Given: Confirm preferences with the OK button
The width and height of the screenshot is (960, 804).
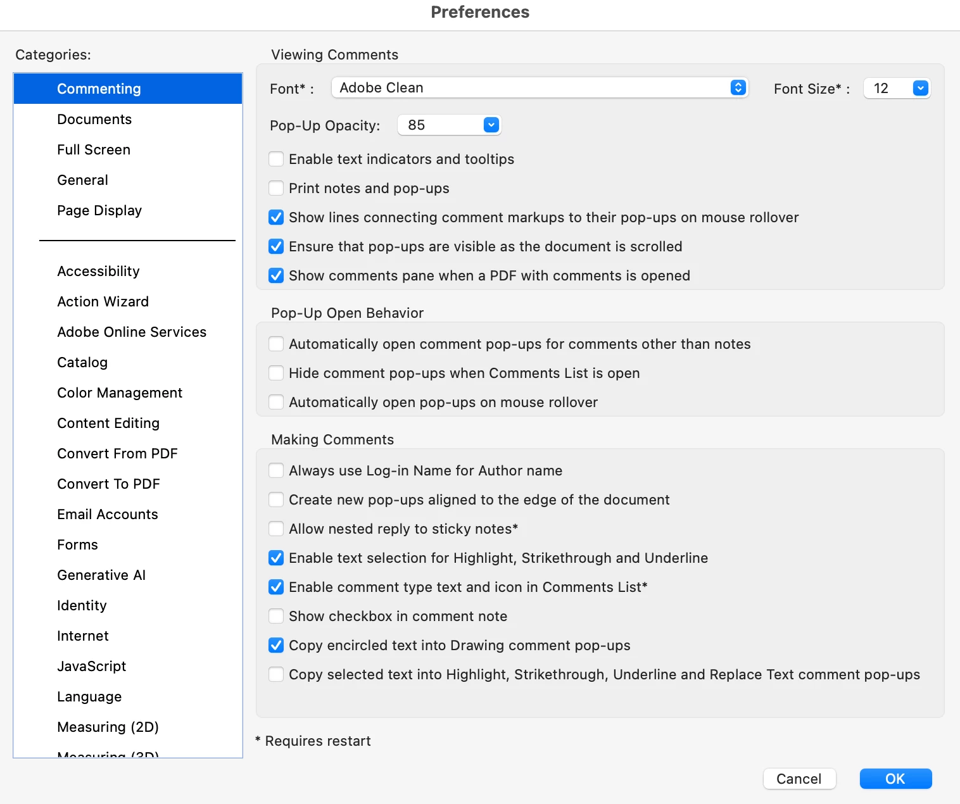Looking at the screenshot, I should (x=895, y=779).
